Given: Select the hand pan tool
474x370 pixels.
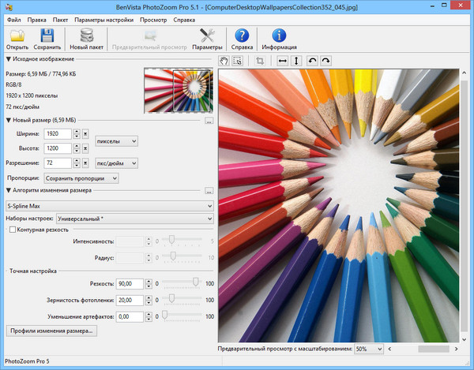Looking at the screenshot, I should (224, 61).
